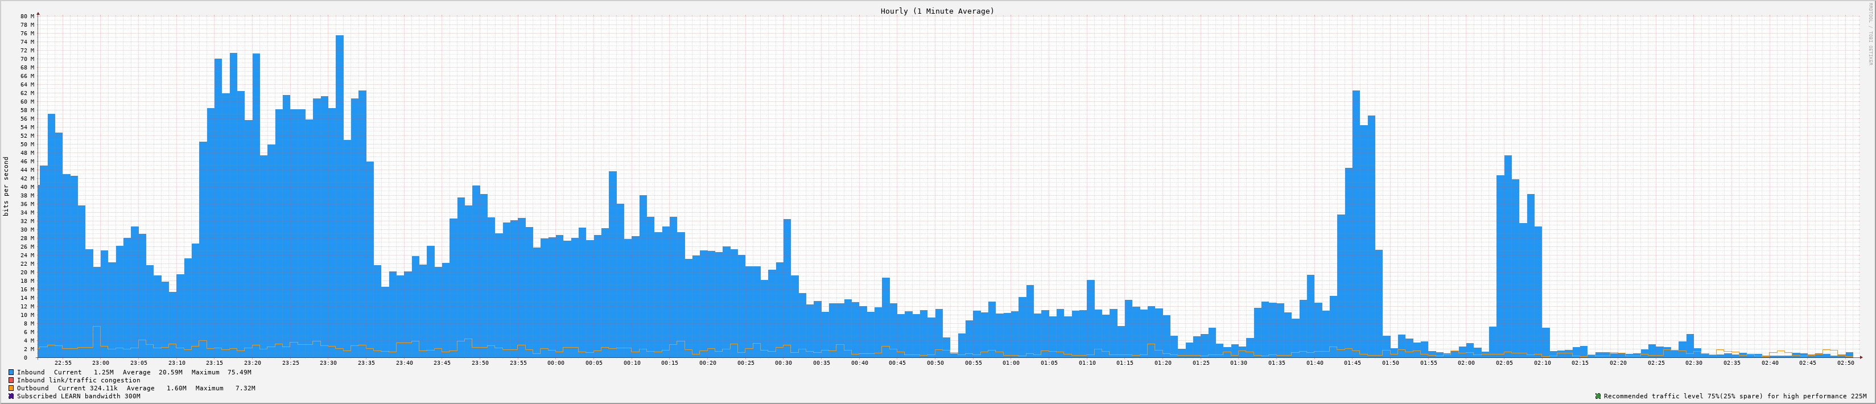Image resolution: width=1876 pixels, height=404 pixels.
Task: Click the Outbound Average 1.60M value
Action: coord(177,388)
